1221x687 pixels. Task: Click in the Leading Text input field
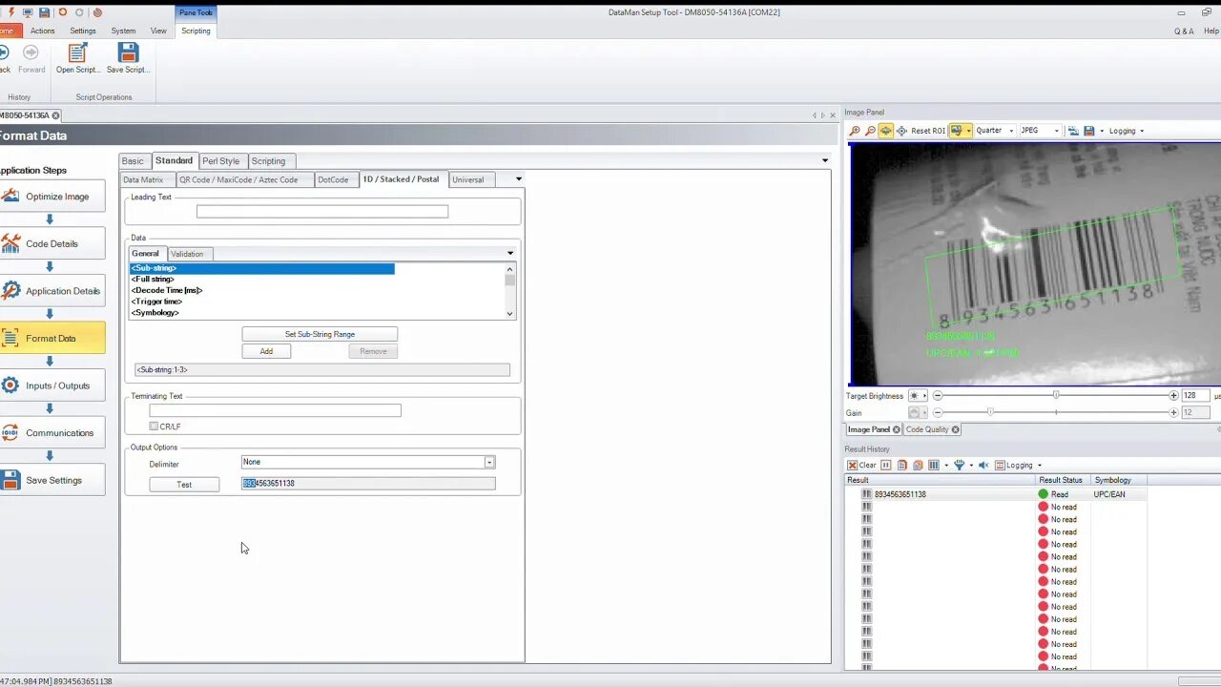pyautogui.click(x=322, y=212)
